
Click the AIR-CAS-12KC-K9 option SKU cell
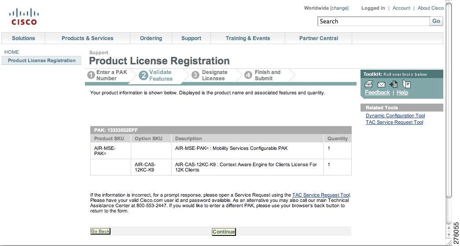[x=151, y=167]
